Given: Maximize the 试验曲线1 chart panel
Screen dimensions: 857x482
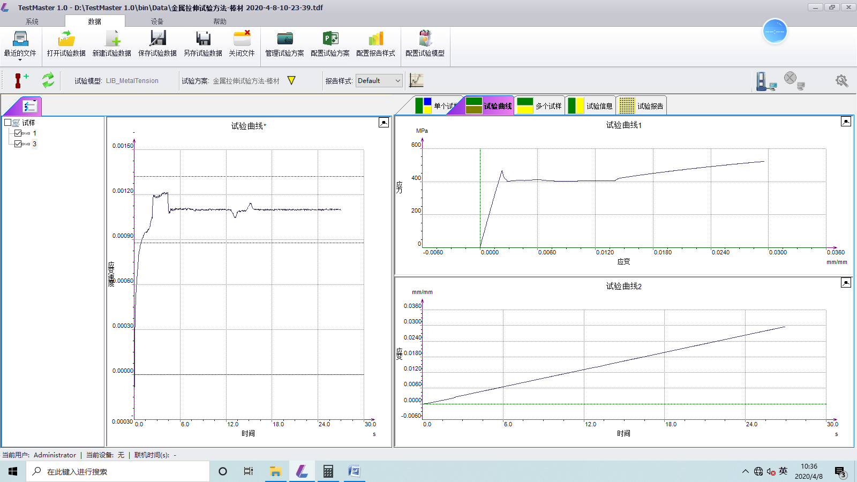Looking at the screenshot, I should tap(846, 122).
